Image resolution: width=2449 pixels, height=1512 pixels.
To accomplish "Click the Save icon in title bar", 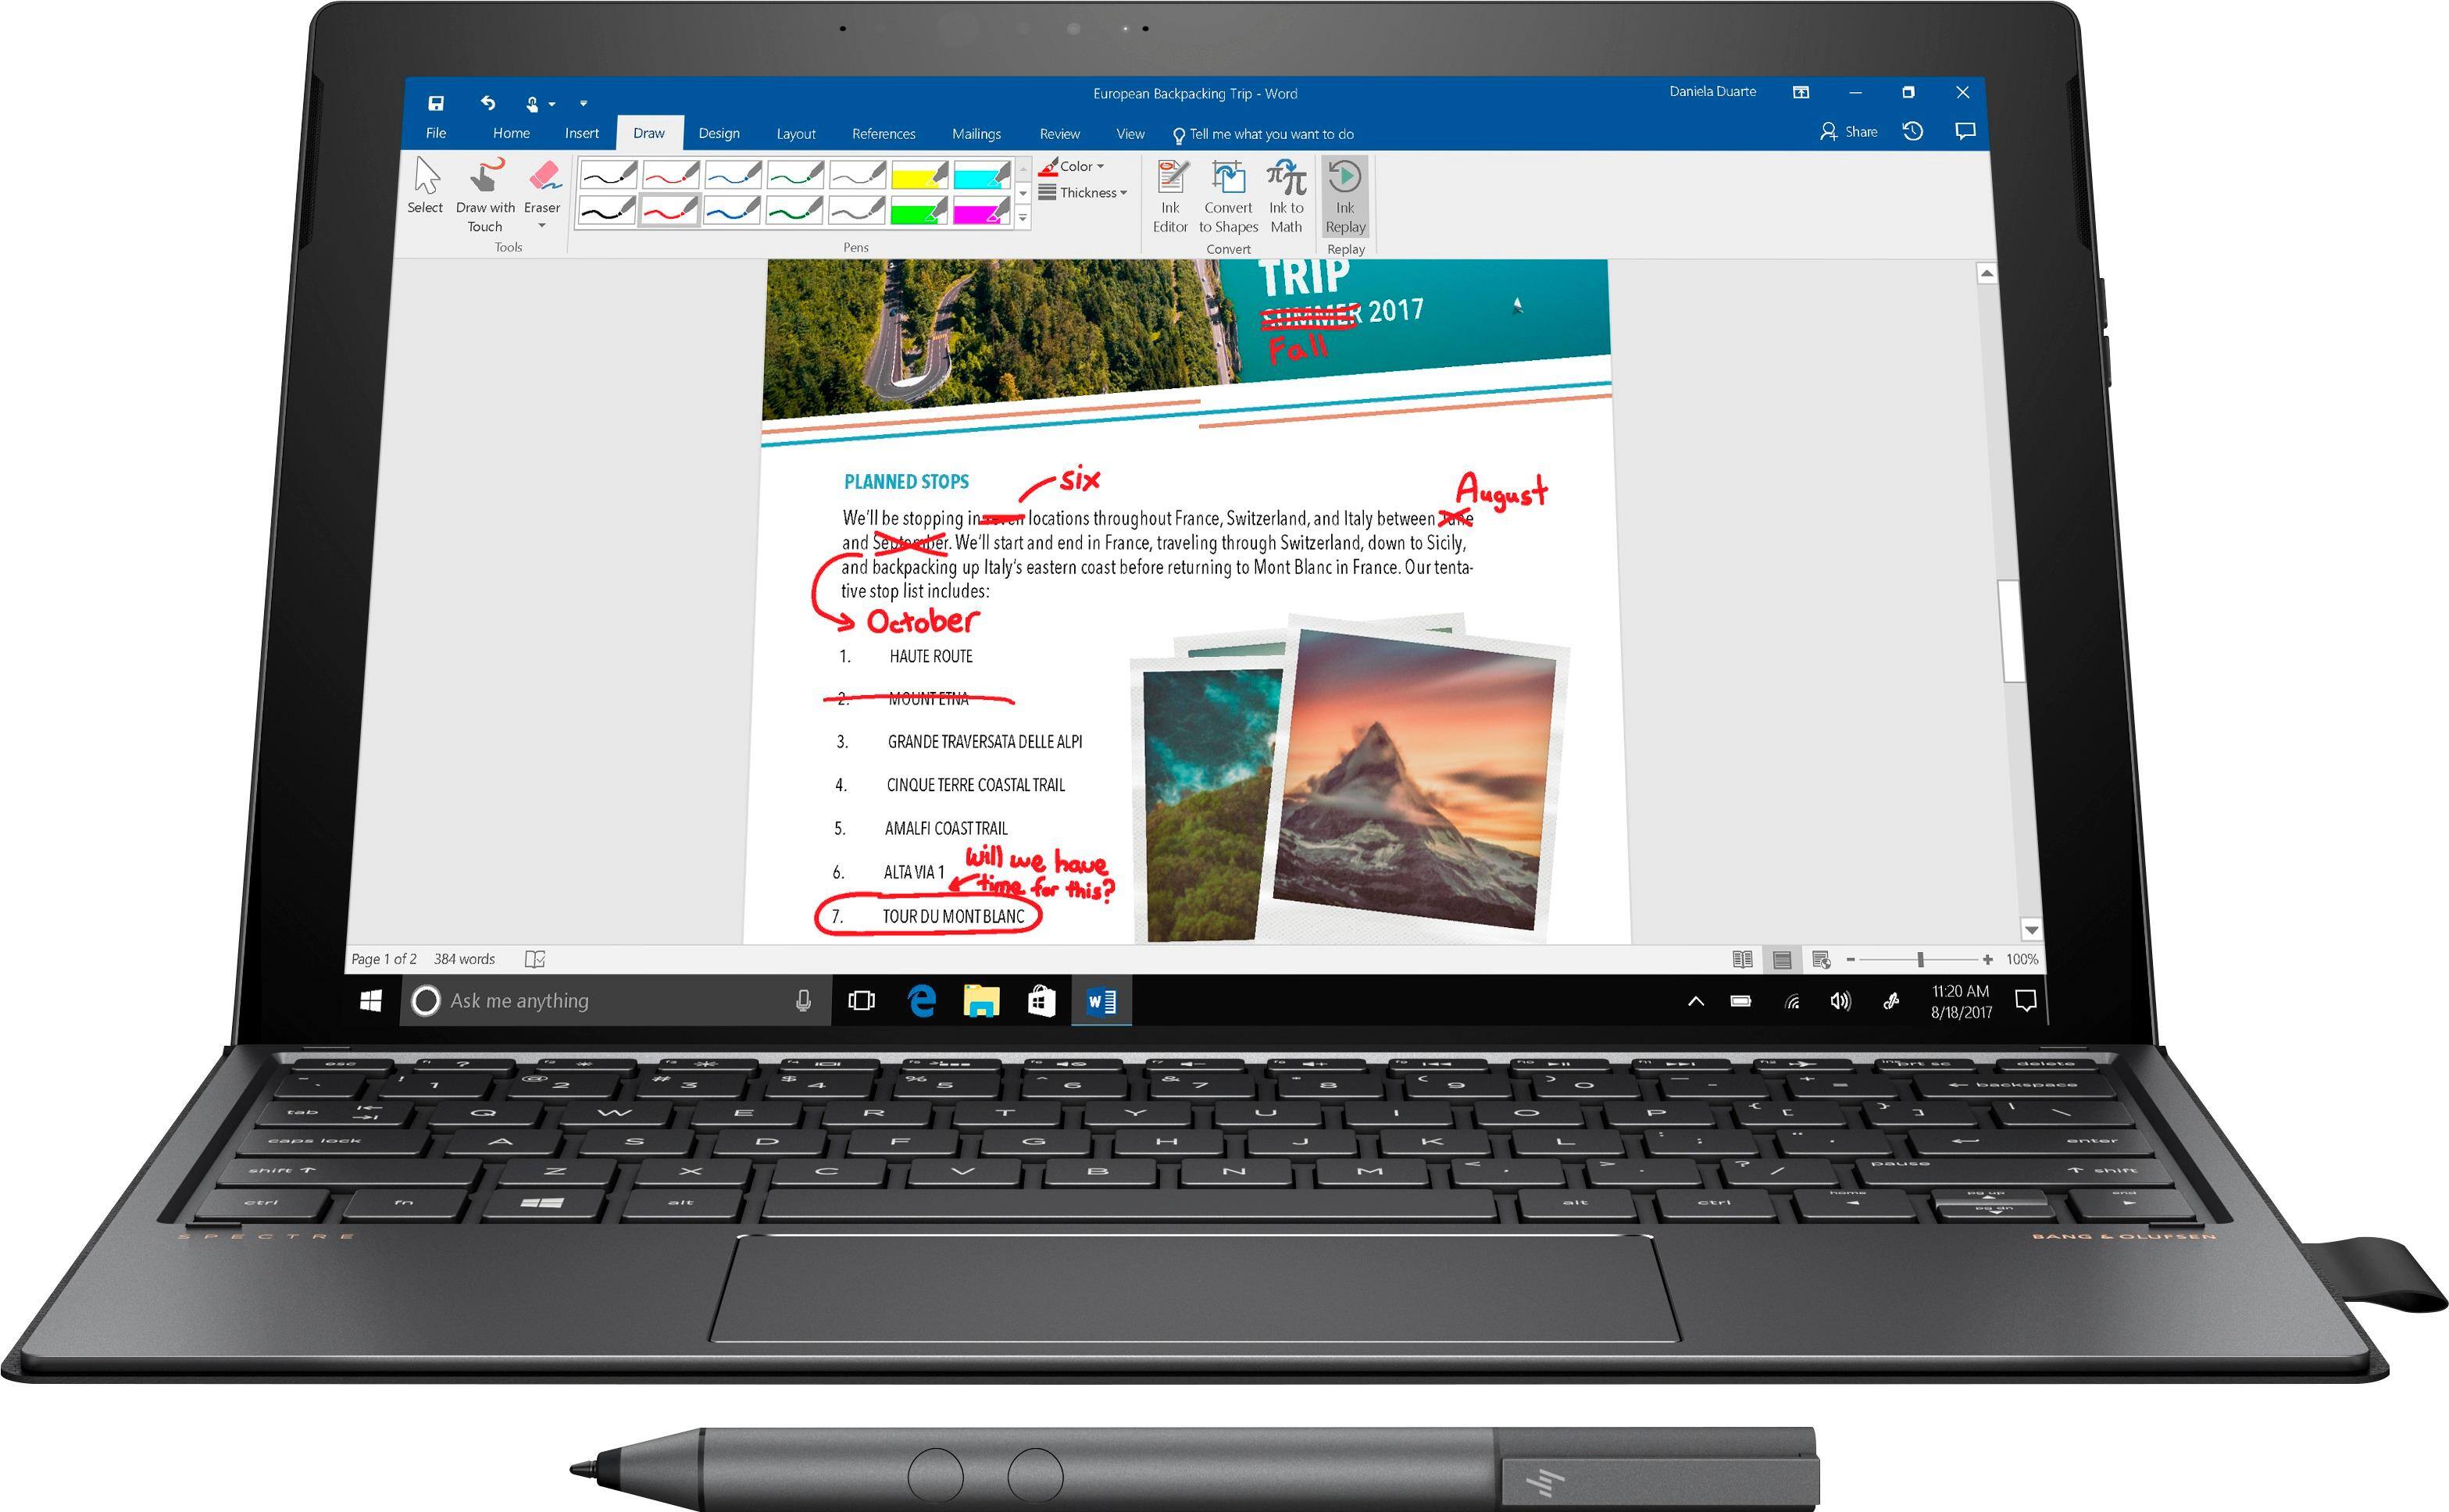I will coord(436,103).
